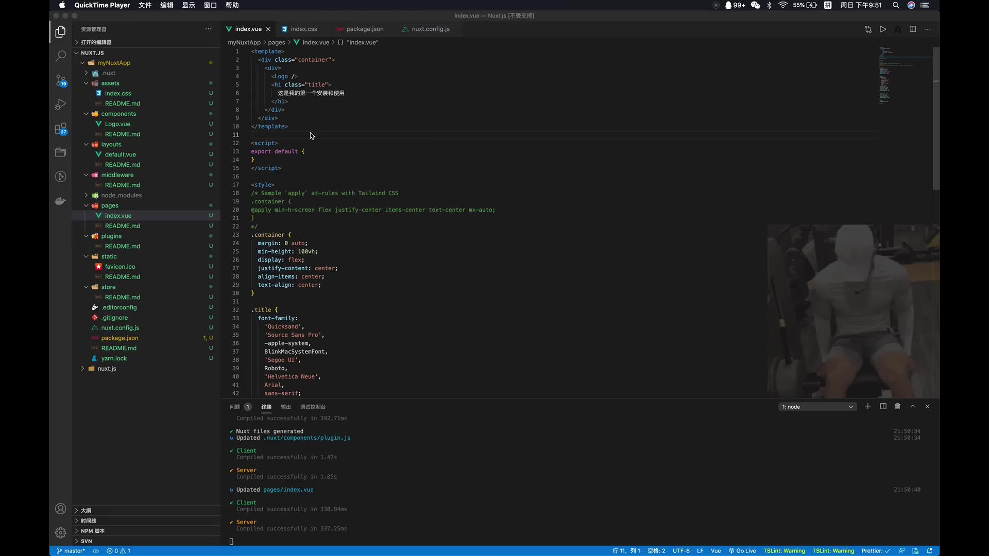Open the Manage gear icon

tap(60, 532)
